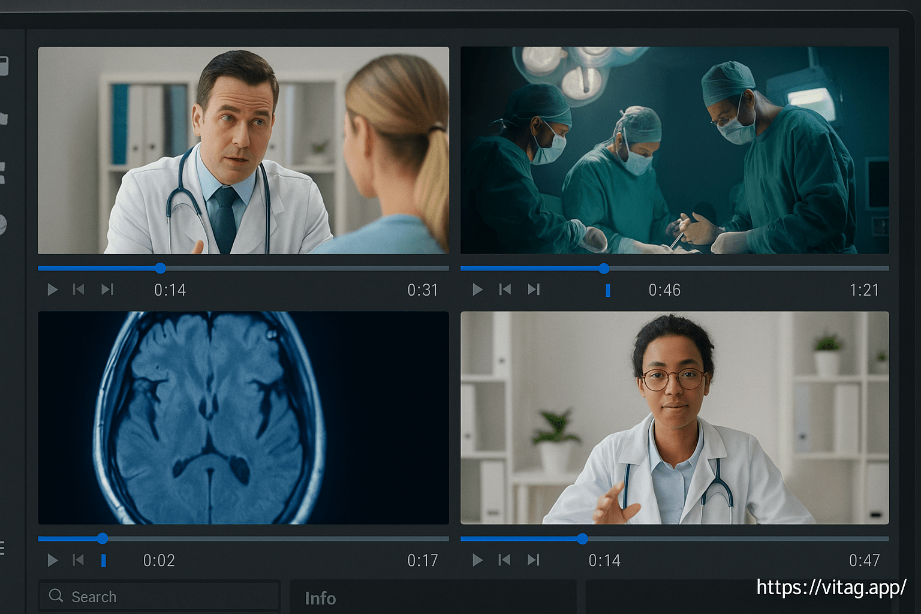This screenshot has height=614, width=921.
Task: Play the doctor-patient consultation video
Action: coord(53,290)
